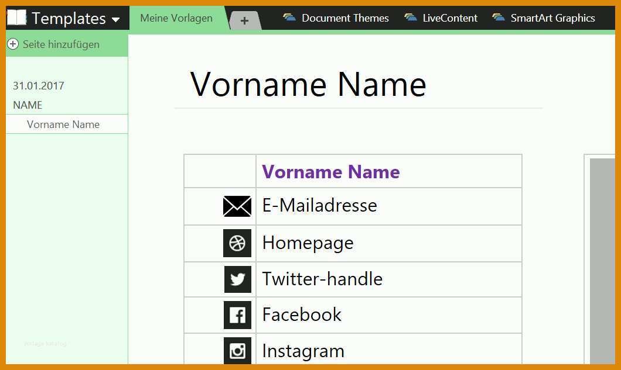Click the LiveContent stacked-tabs icon
Viewport: 621px width, 370px height.
(410, 18)
